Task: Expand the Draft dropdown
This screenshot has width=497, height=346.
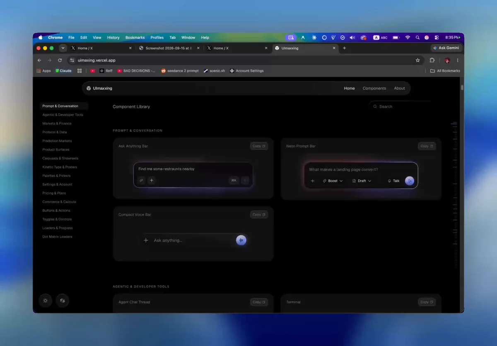Action: tap(362, 181)
